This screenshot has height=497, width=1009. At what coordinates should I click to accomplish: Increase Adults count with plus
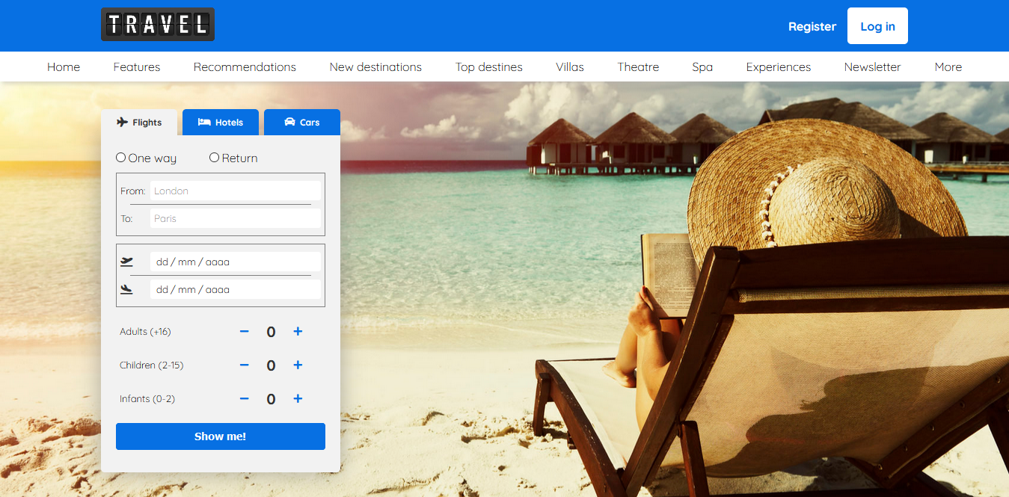(x=298, y=331)
